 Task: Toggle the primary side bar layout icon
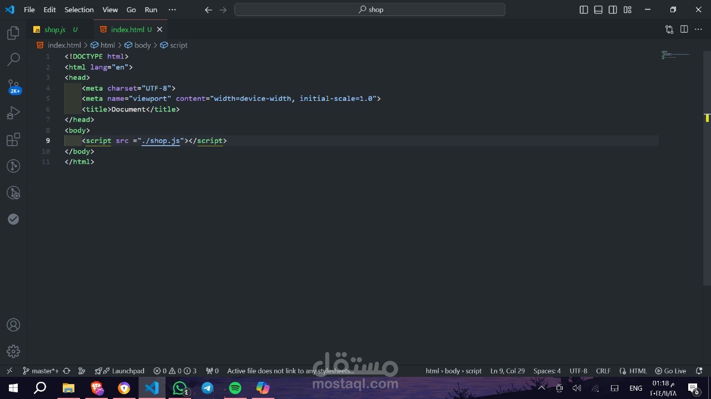(x=584, y=9)
